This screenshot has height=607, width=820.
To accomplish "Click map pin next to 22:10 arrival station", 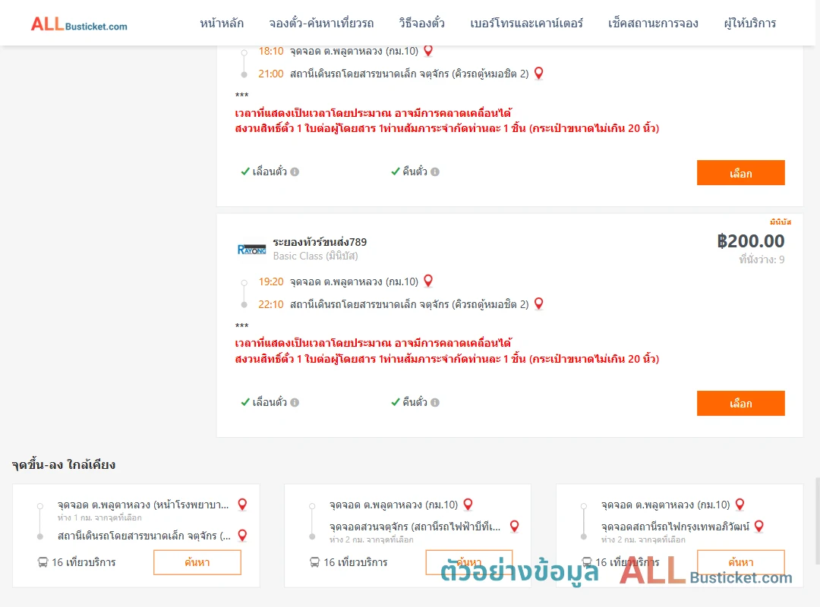I will [x=538, y=303].
